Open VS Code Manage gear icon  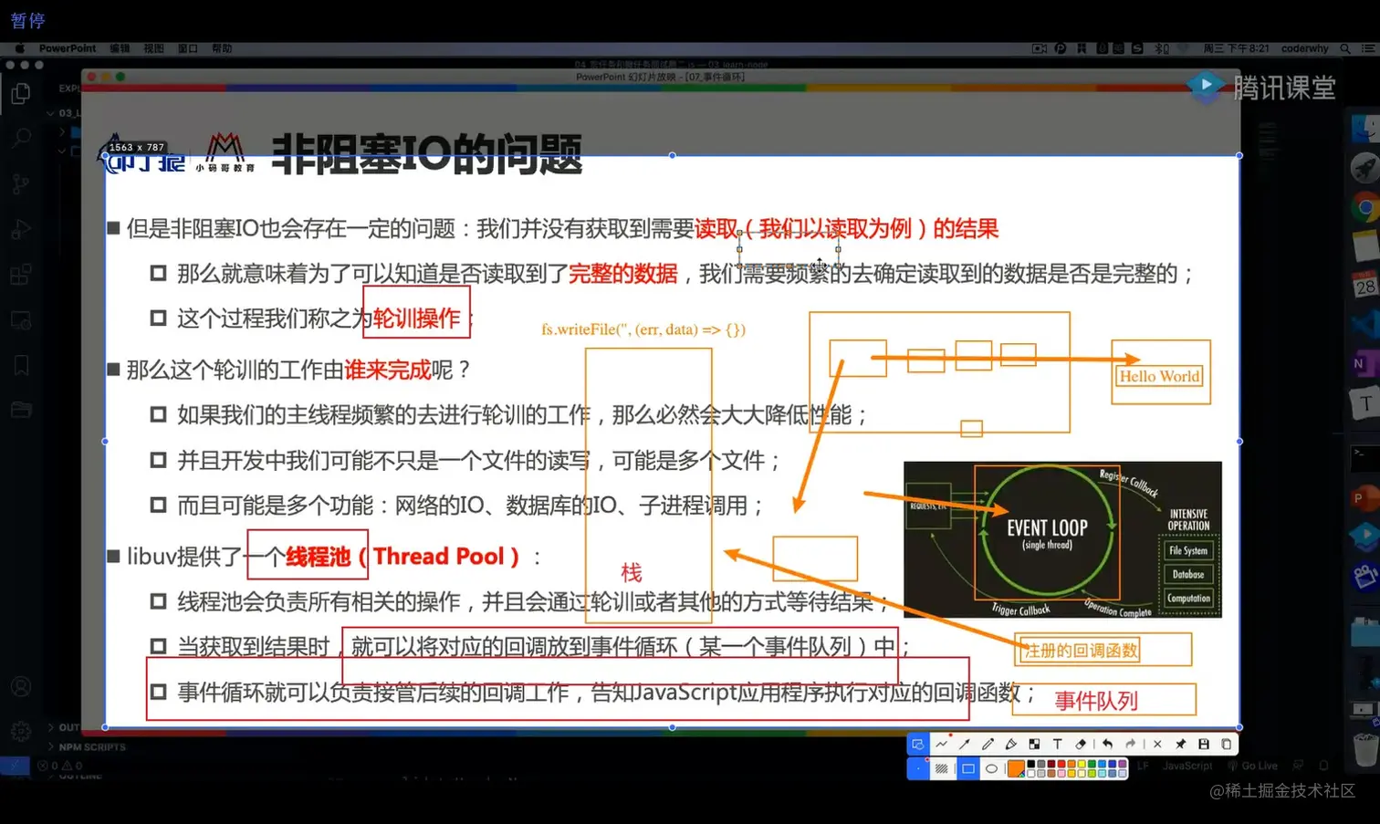pyautogui.click(x=20, y=731)
